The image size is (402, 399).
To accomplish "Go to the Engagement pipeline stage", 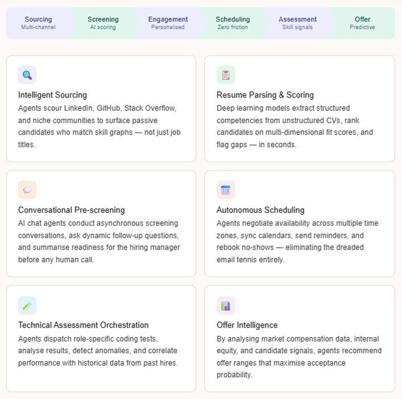I will [168, 23].
